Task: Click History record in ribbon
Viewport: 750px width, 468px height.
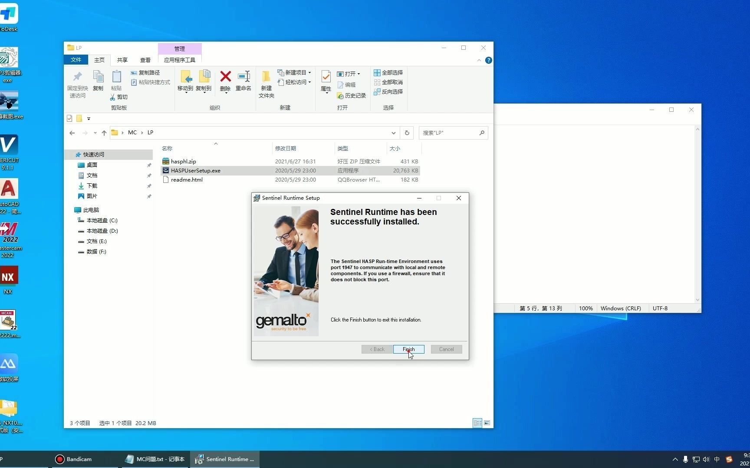Action: pos(352,96)
